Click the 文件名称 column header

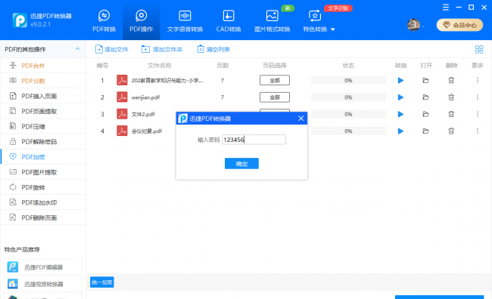(x=160, y=66)
